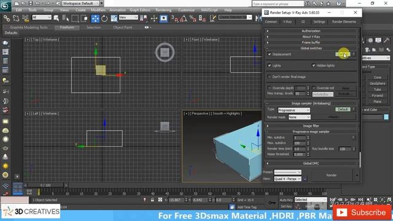
Task: Switch to the Common tab
Action: pyautogui.click(x=271, y=22)
